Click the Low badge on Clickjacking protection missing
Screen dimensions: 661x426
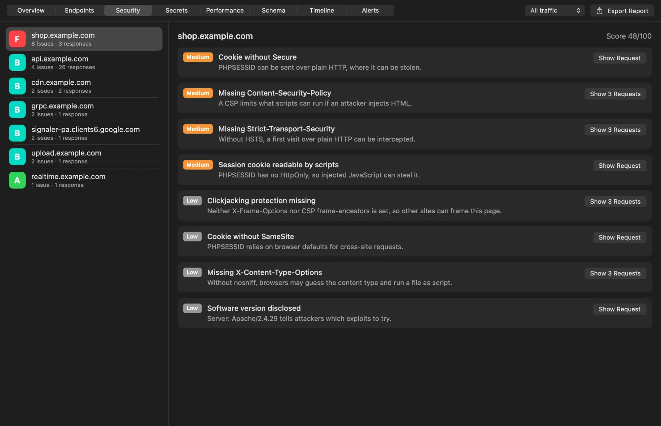tap(192, 201)
